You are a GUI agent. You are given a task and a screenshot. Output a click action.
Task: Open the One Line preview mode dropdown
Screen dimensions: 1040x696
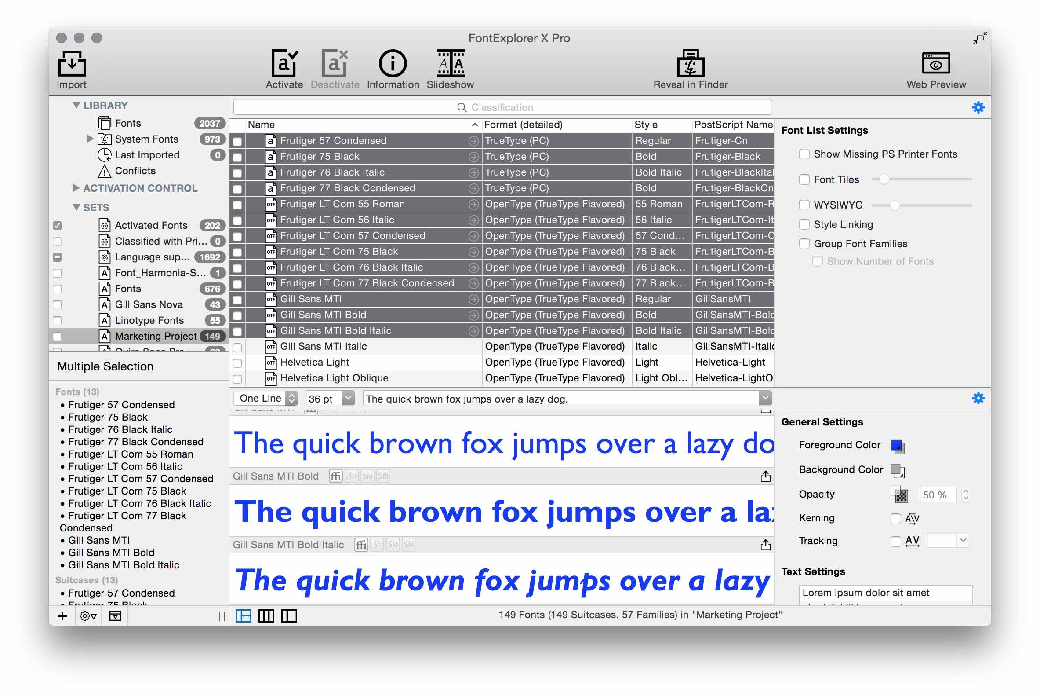click(291, 398)
